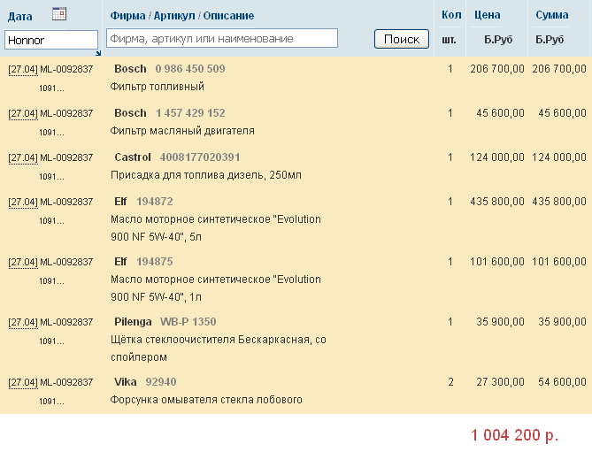Click the firm, article or name search field
The image size is (592, 452).
click(222, 39)
